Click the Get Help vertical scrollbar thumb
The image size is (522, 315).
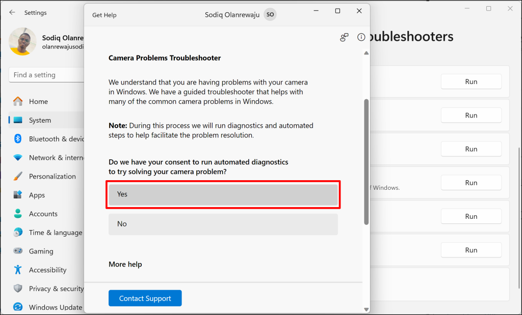[366, 161]
